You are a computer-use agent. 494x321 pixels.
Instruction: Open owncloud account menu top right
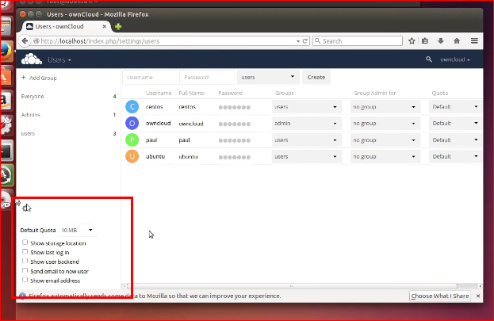(455, 59)
